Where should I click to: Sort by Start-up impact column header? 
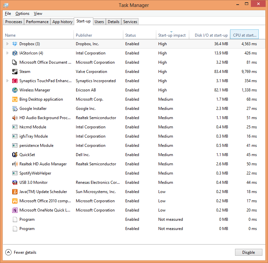click(x=172, y=35)
